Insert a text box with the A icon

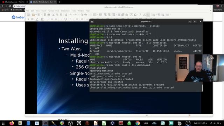coord(131,15)
